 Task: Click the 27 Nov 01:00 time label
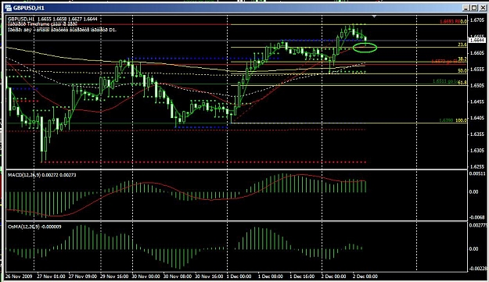(51, 277)
